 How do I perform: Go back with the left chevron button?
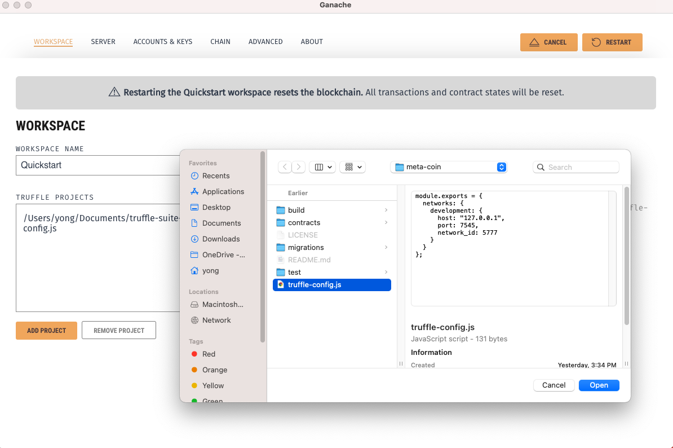click(285, 167)
